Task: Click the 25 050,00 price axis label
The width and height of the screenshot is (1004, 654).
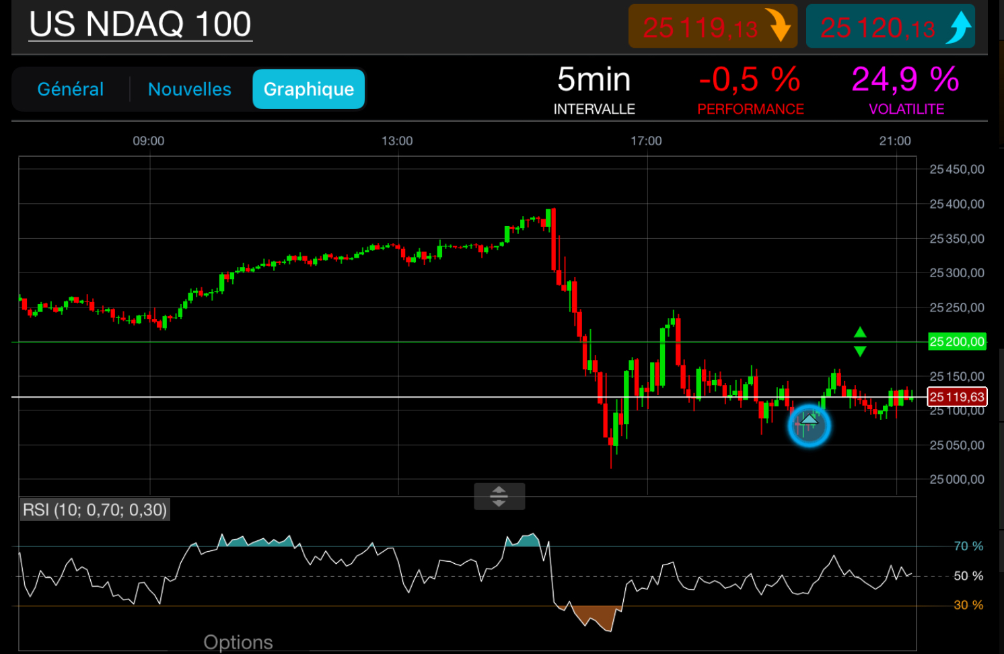Action: pyautogui.click(x=957, y=445)
